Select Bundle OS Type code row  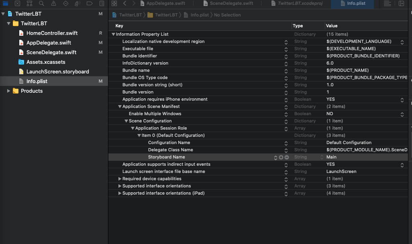(x=258, y=78)
